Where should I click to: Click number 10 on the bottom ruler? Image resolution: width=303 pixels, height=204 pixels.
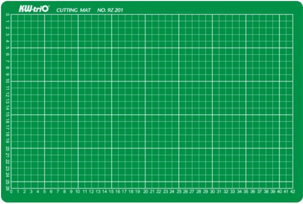(78, 192)
